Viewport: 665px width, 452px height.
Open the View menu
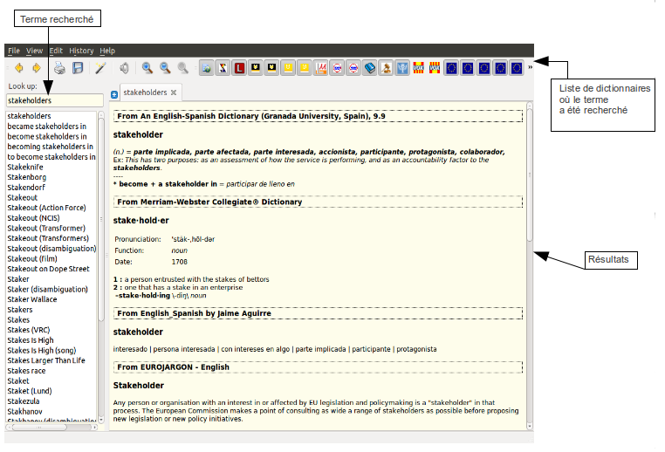point(34,51)
